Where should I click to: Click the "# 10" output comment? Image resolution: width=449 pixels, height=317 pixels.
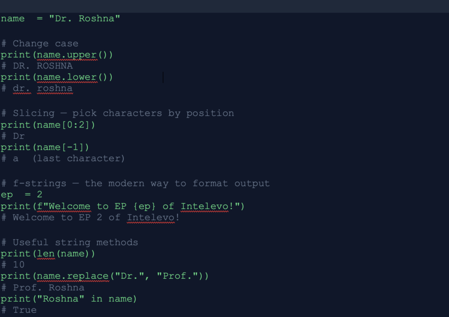click(13, 265)
